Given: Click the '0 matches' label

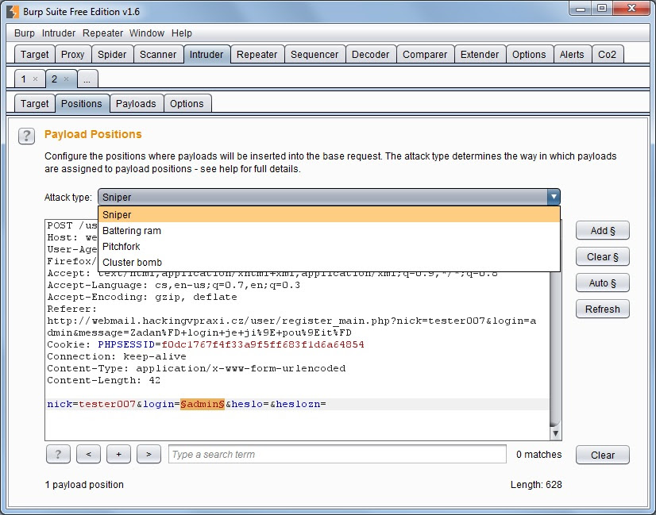Looking at the screenshot, I should click(538, 455).
